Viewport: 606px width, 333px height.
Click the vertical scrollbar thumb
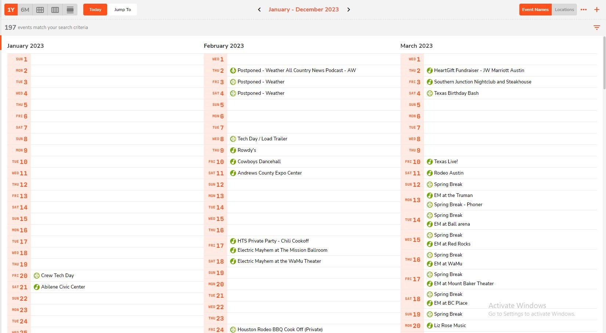coord(604,62)
